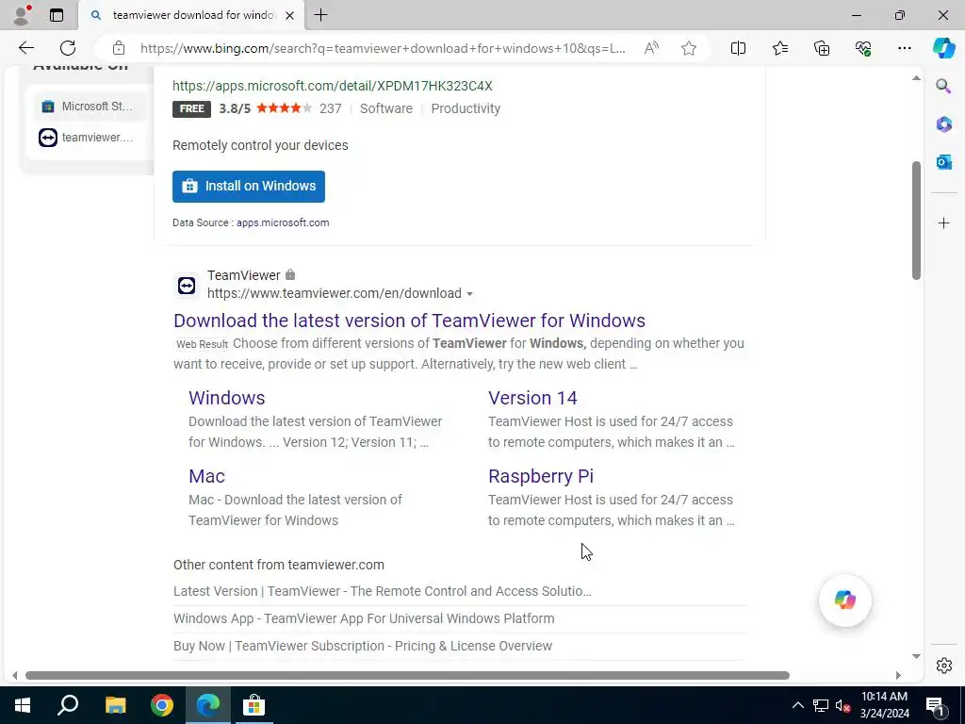Switch to Microsoft Edge taskbar icon
The width and height of the screenshot is (965, 724).
(208, 705)
